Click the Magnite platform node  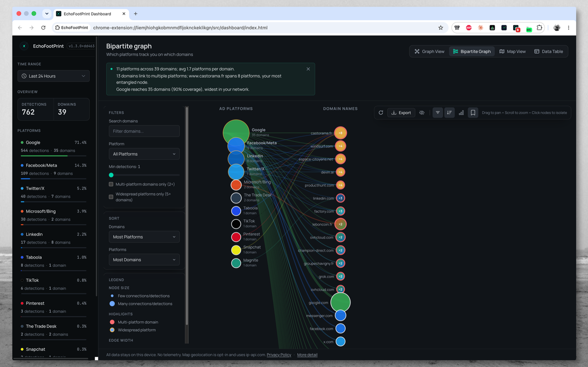tap(236, 263)
